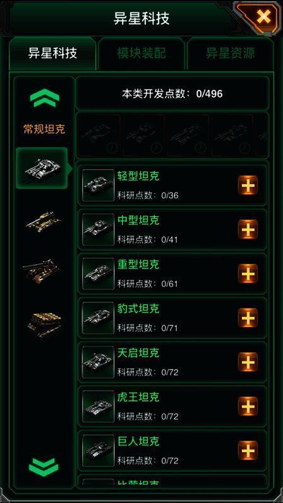Select the highlighted 常规坦克 sidebar category icon
This screenshot has height=503, width=283.
(42, 168)
